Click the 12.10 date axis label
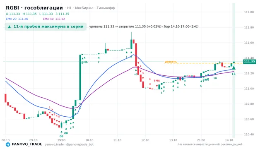The width and height of the screenshot is (265, 149). (145, 140)
